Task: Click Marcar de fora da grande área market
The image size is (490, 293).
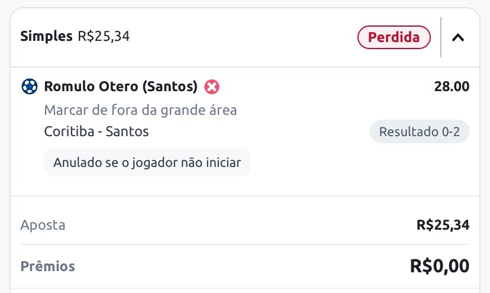Action: pyautogui.click(x=140, y=110)
